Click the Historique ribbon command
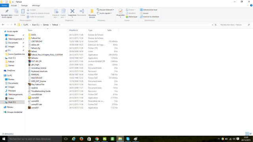253x142 pixels. (x=132, y=17)
